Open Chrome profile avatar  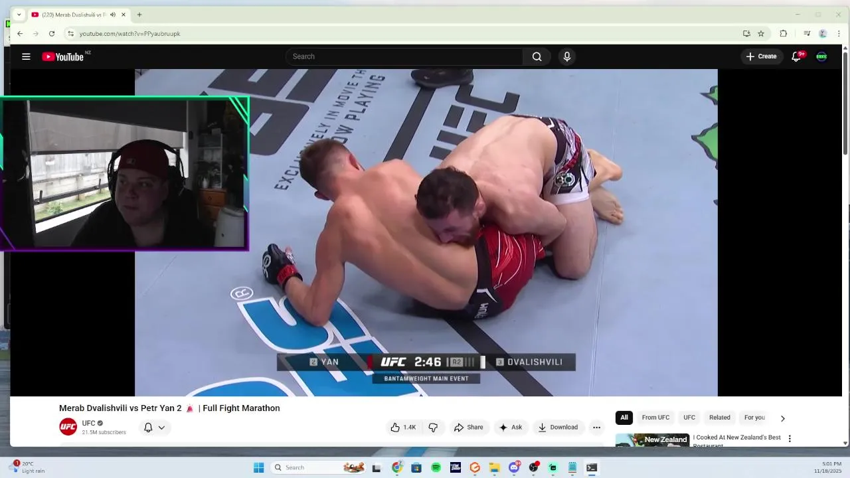coord(823,33)
